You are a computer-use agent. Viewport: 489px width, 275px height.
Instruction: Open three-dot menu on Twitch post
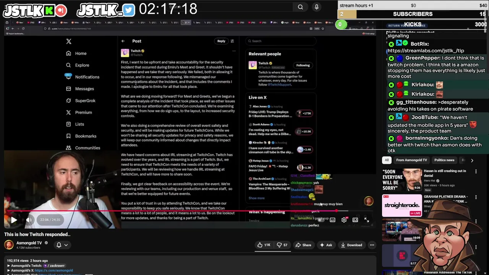234,51
